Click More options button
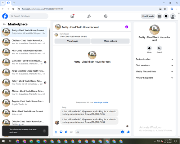 tap(110, 41)
